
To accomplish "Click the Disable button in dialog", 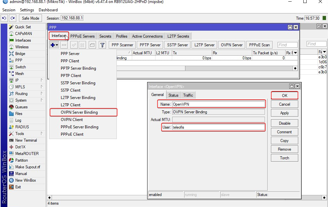I will 285,123.
